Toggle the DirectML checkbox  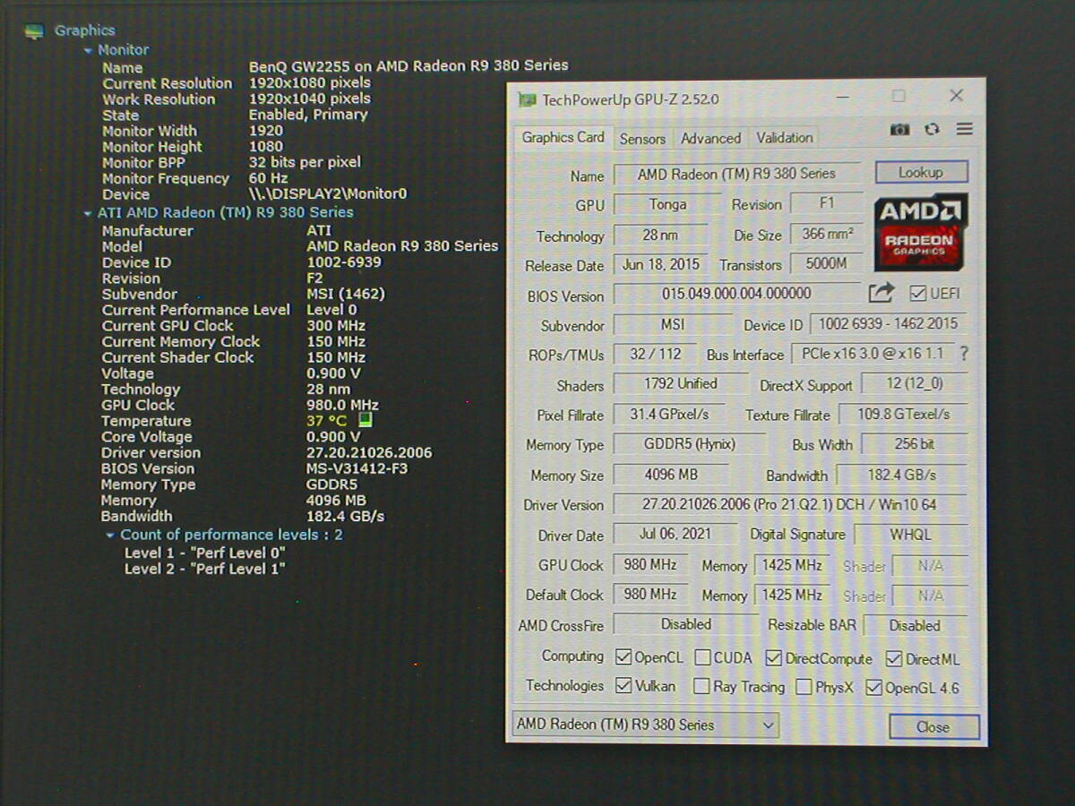894,659
